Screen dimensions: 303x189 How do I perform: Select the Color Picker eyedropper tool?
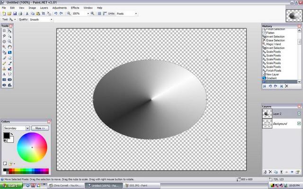9,63
